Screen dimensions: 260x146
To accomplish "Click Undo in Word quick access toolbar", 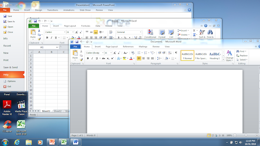I will [81, 42].
